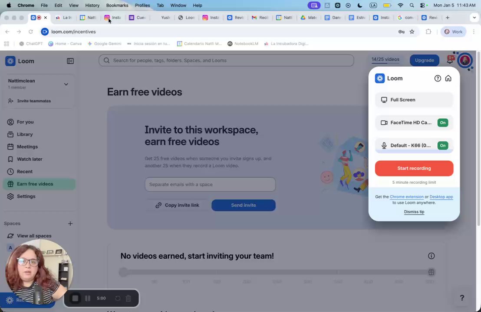This screenshot has width=481, height=312.
Task: Open the password key icon in address bar
Action: coord(401,32)
